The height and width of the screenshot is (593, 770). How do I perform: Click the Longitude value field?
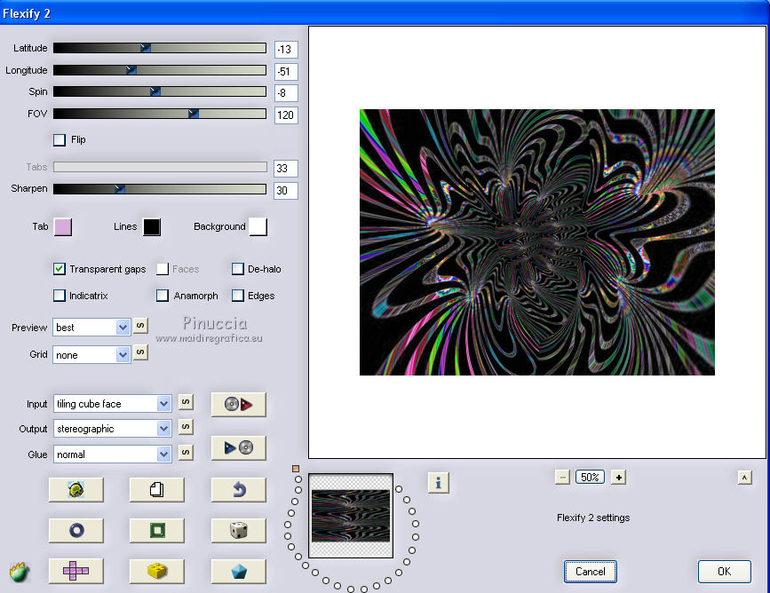pos(286,72)
